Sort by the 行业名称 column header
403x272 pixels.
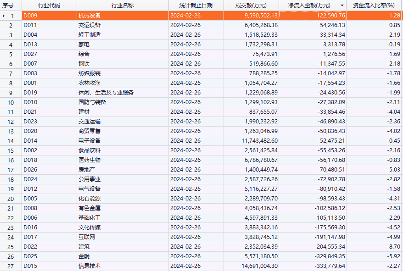click(x=122, y=6)
